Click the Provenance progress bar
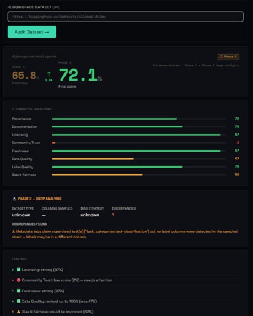The width and height of the screenshot is (253, 316). [139, 119]
